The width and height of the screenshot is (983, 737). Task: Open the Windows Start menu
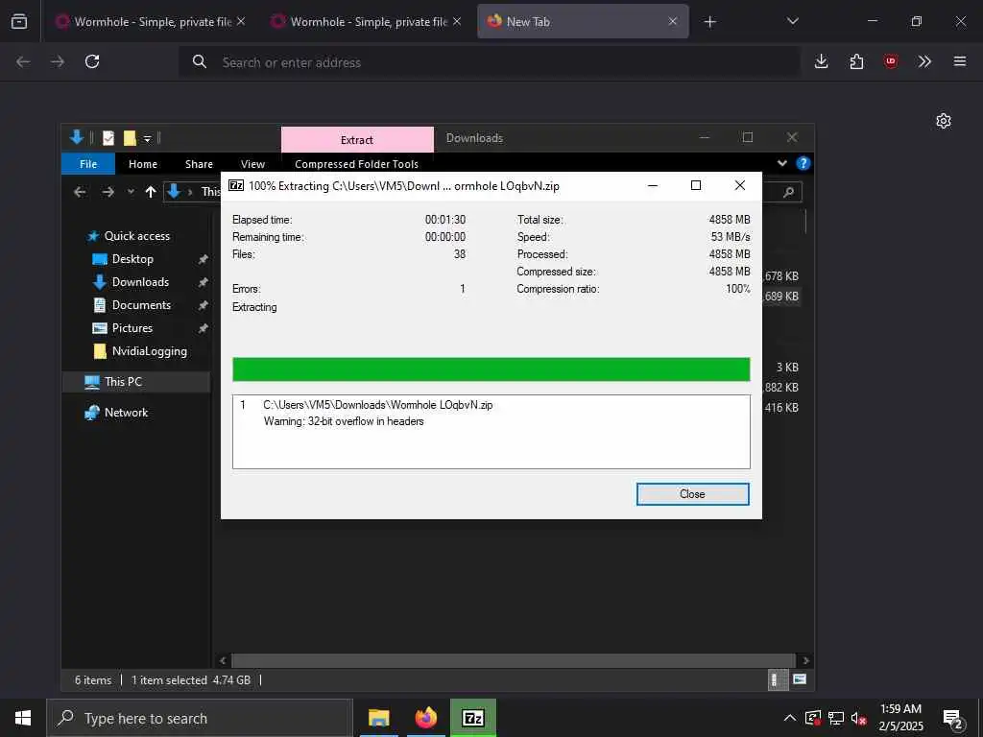tap(23, 718)
